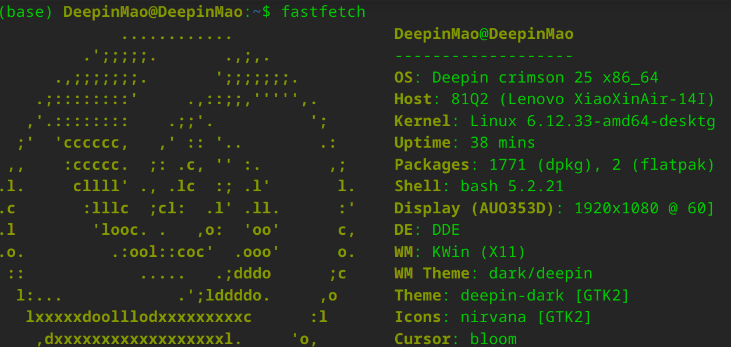Viewport: 731px width, 347px height.
Task: Click the "Packages" field label
Action: tap(432, 164)
